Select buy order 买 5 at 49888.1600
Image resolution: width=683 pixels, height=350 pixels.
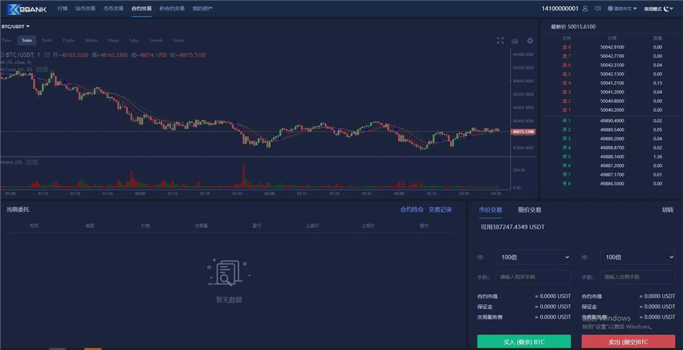(x=611, y=157)
